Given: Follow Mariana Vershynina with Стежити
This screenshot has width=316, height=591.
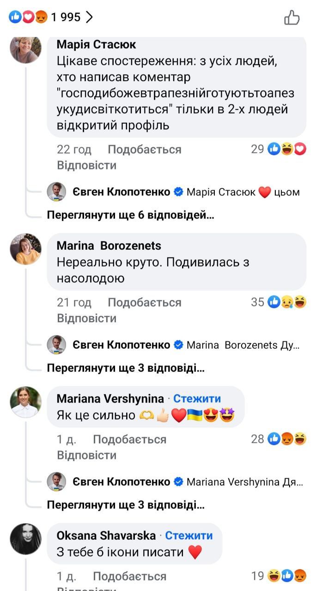Looking at the screenshot, I should pyautogui.click(x=197, y=398).
